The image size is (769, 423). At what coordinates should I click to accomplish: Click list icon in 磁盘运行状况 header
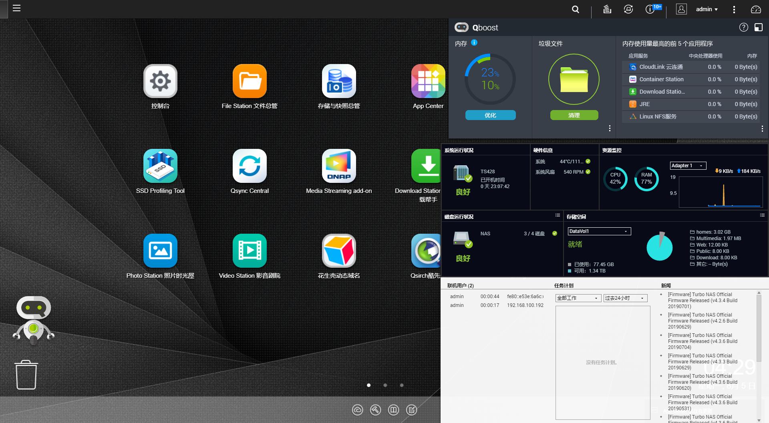(558, 215)
